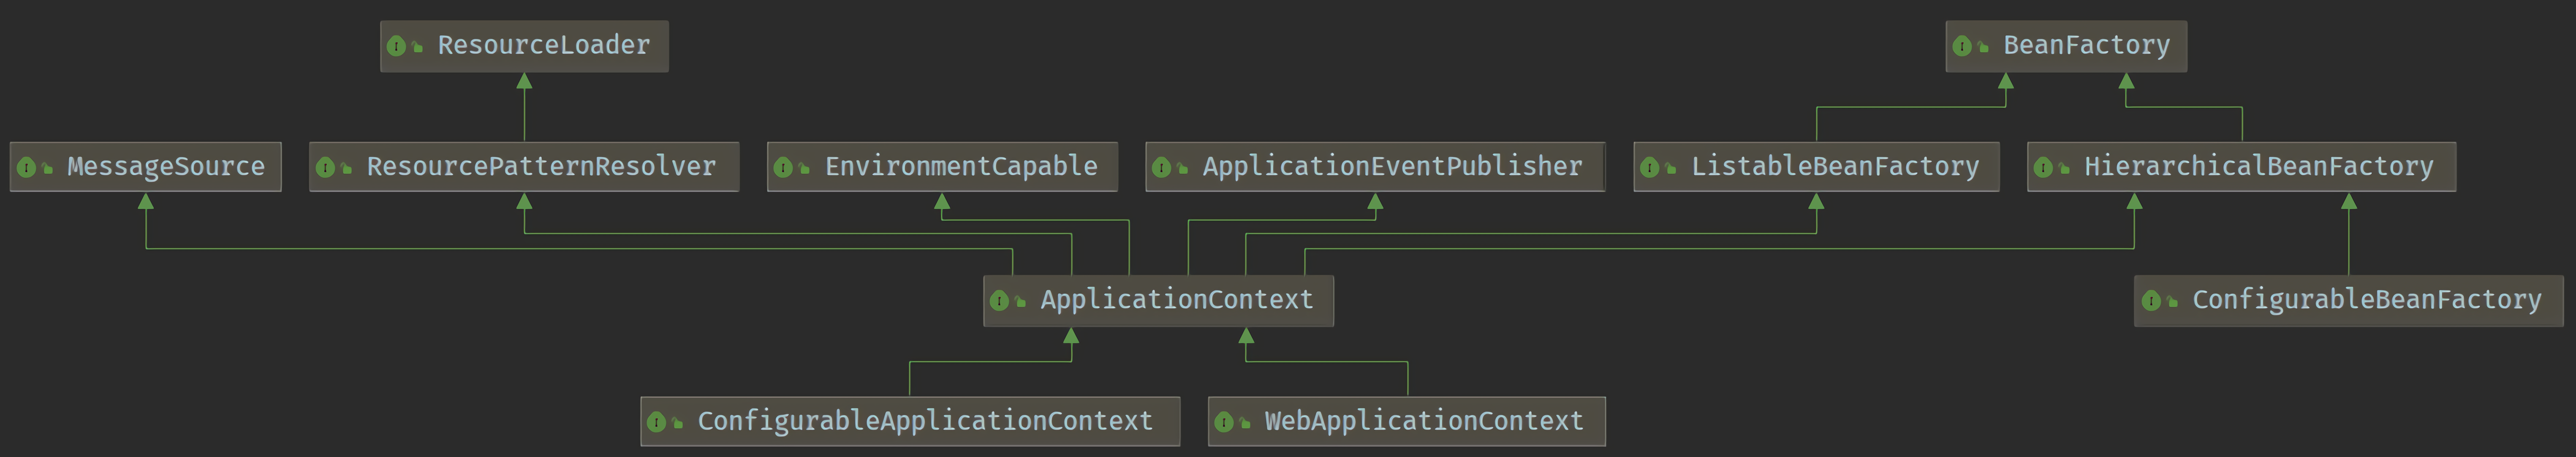Click WebApplicationContext's interface icon
Viewport: 2576px width, 457px height.
(x=1224, y=422)
